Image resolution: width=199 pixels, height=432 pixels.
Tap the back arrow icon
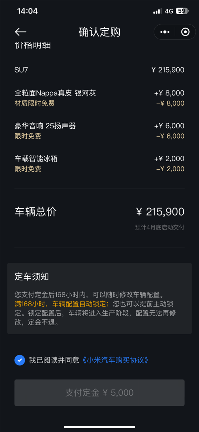click(x=21, y=32)
